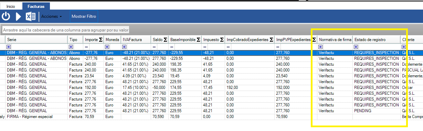The width and height of the screenshot is (423, 131).
Task: Sort by the Tipo column header
Action: [75, 40]
